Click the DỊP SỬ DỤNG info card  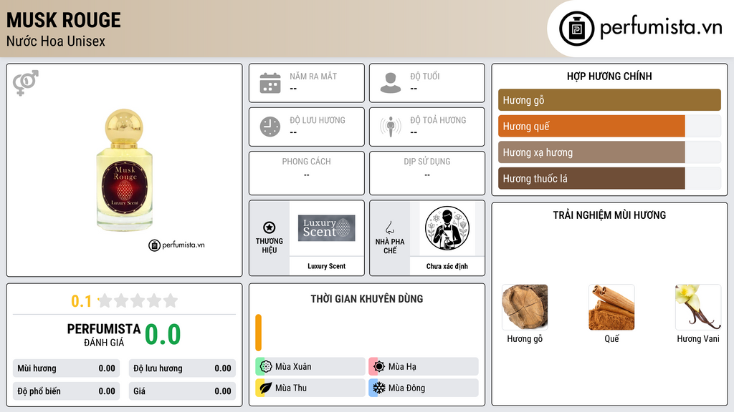point(427,173)
